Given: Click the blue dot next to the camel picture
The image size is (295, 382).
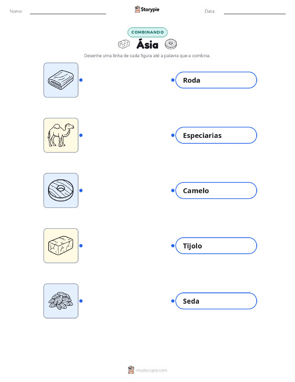Looking at the screenshot, I should [81, 135].
